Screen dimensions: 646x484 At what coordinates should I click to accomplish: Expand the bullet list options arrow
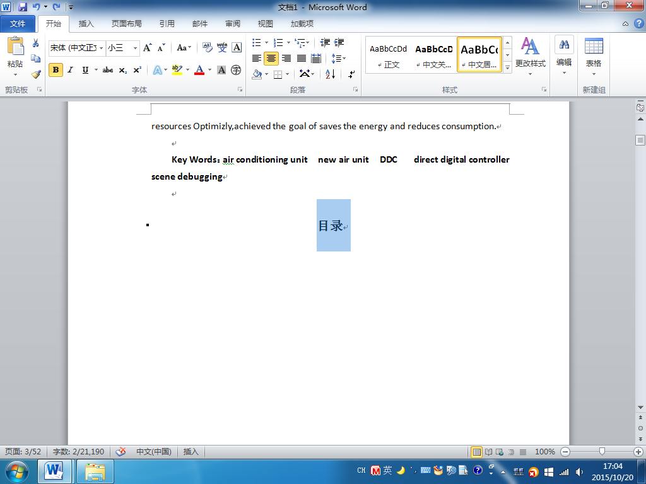pyautogui.click(x=267, y=42)
